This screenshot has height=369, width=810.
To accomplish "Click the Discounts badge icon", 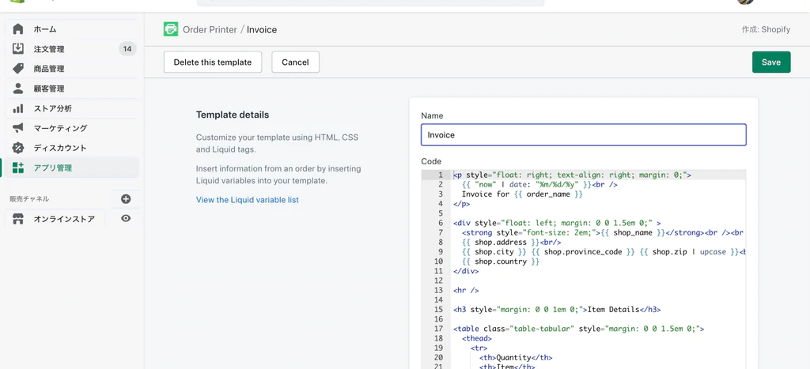I will tap(18, 148).
